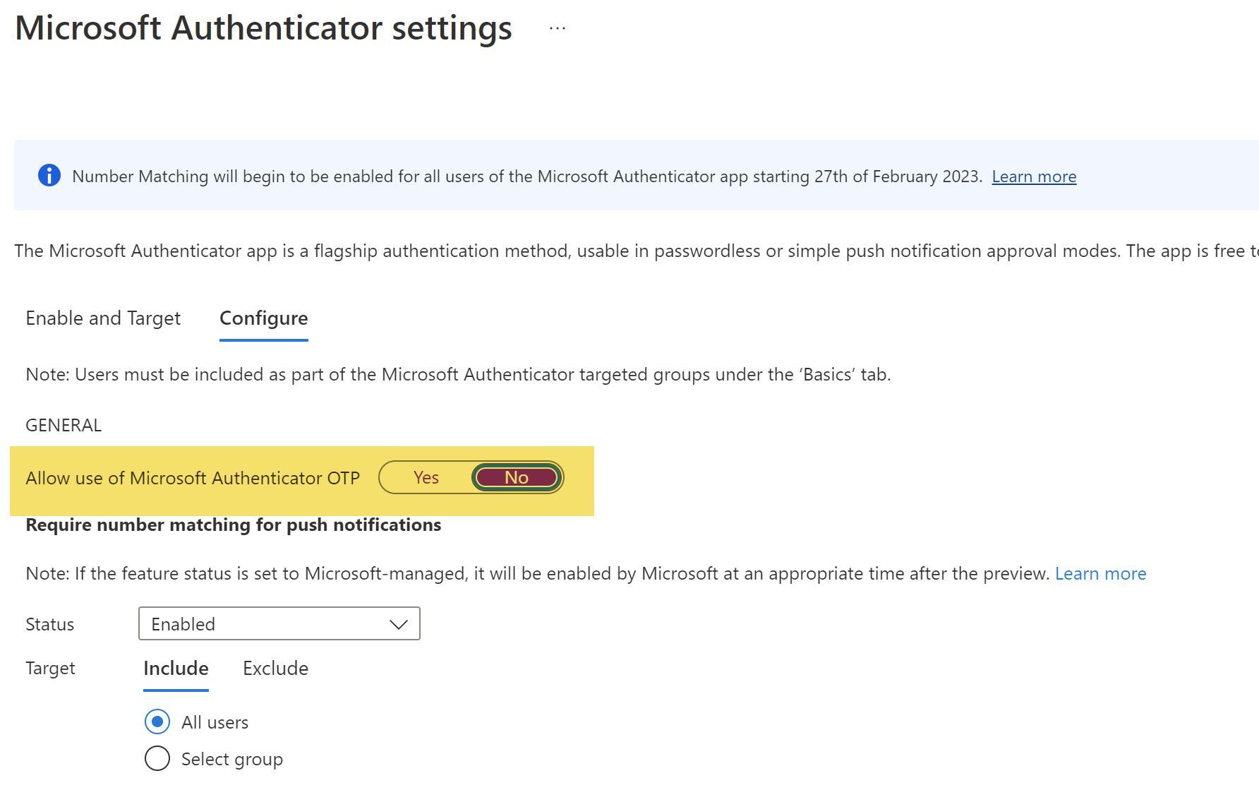The width and height of the screenshot is (1259, 790).
Task: Open the more options ellipsis beside the title
Action: (x=557, y=29)
